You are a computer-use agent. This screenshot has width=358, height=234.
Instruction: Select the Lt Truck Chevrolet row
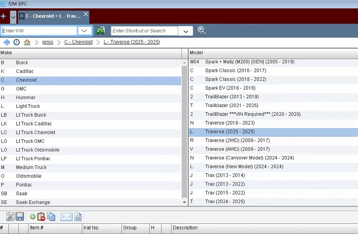91,133
